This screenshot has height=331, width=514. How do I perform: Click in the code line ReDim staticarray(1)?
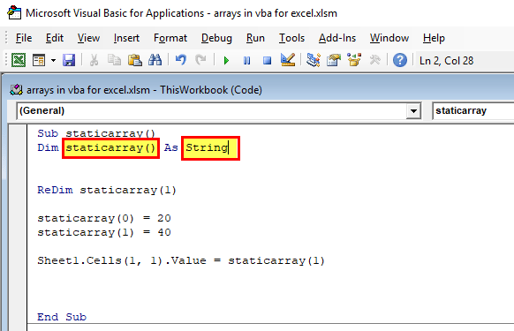click(x=107, y=190)
